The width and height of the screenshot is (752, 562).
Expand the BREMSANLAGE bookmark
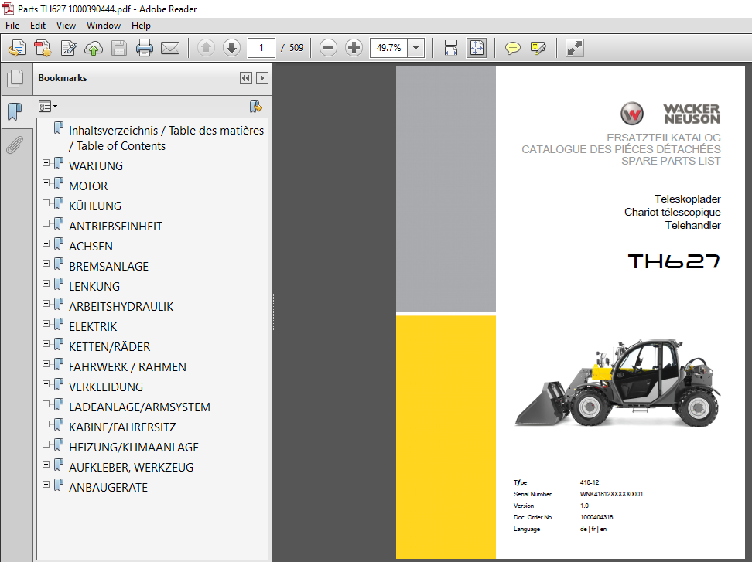coord(46,264)
